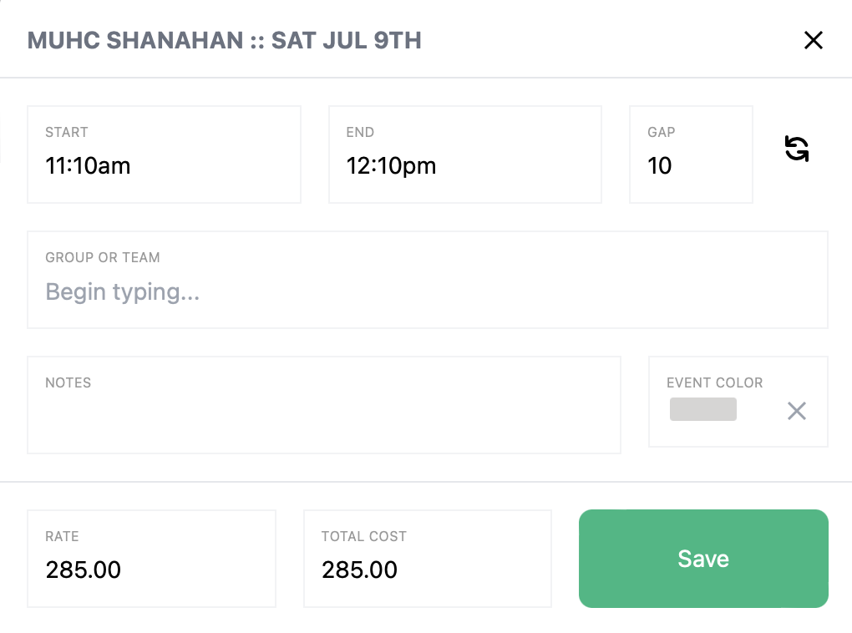Click the RATE label text

tap(62, 536)
